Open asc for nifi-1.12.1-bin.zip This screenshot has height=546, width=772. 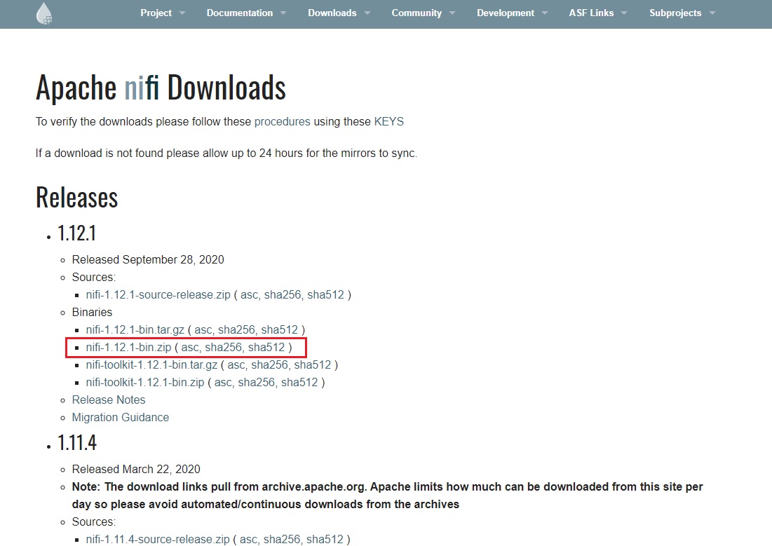[x=190, y=348]
